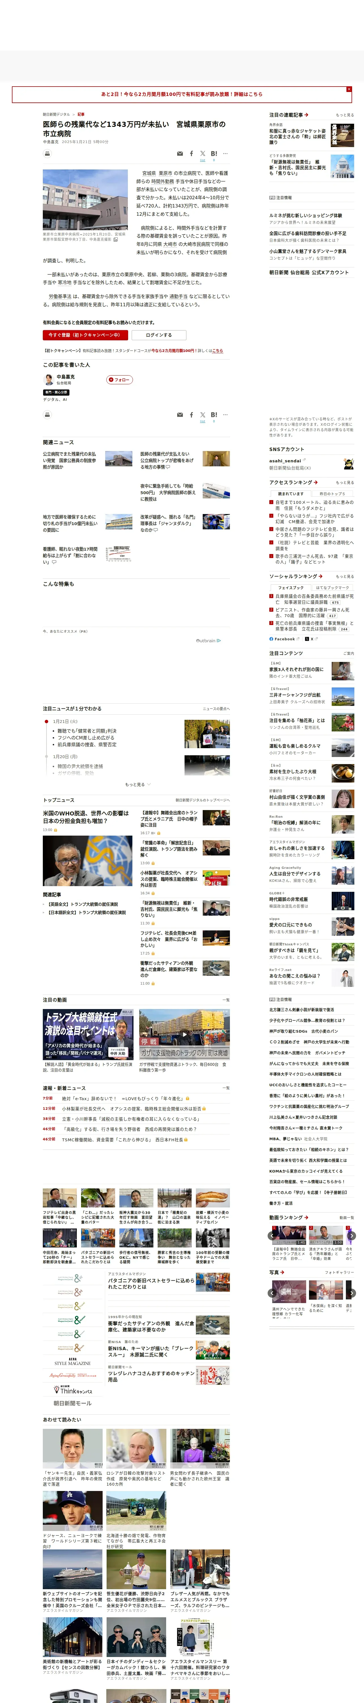
Task: Open ご案内 link beside 注目コンテンツ
Action: tap(349, 653)
